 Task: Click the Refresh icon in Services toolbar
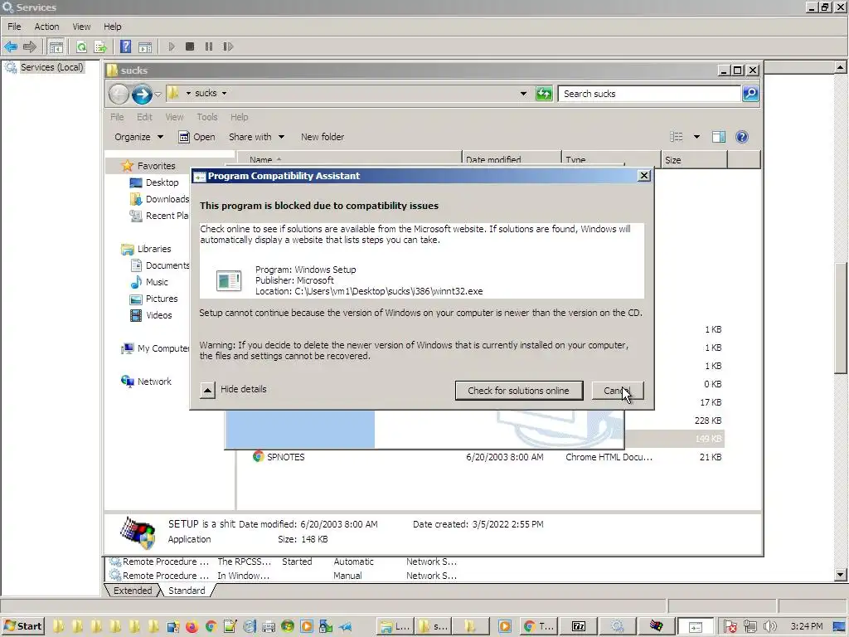[81, 46]
